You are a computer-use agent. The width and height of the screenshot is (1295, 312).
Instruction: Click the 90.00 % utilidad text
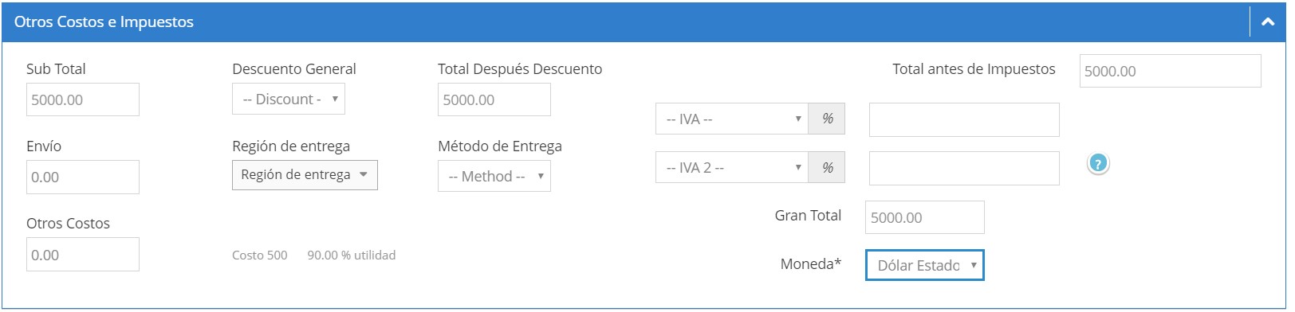pos(352,255)
